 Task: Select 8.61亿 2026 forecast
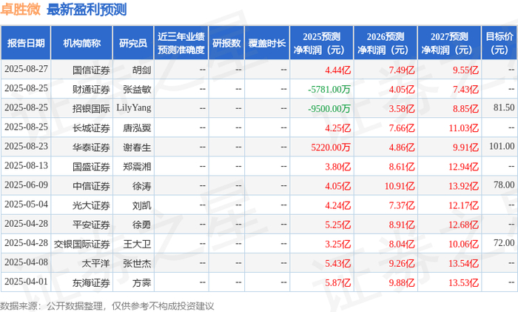coord(402,167)
